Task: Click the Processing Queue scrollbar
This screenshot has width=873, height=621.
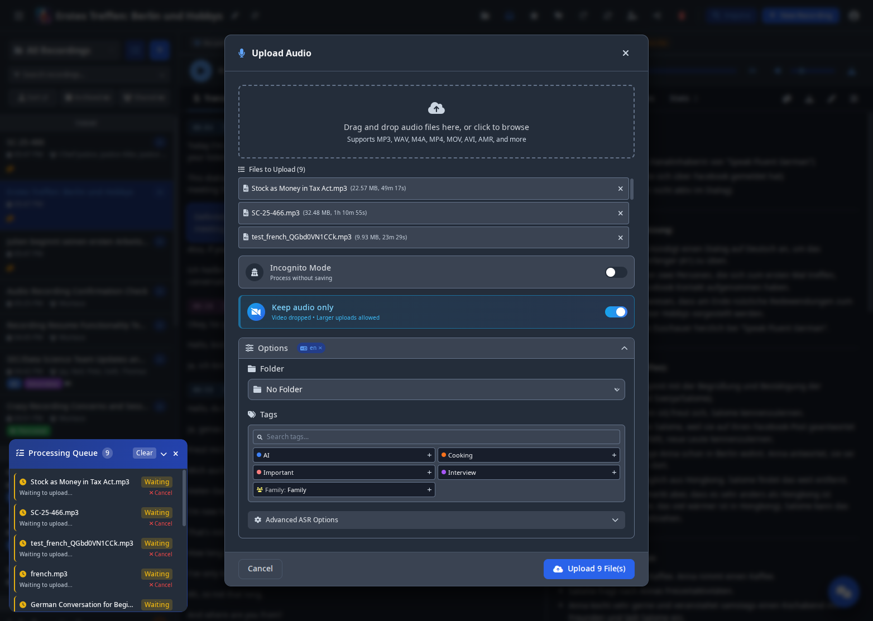Action: pos(184,498)
